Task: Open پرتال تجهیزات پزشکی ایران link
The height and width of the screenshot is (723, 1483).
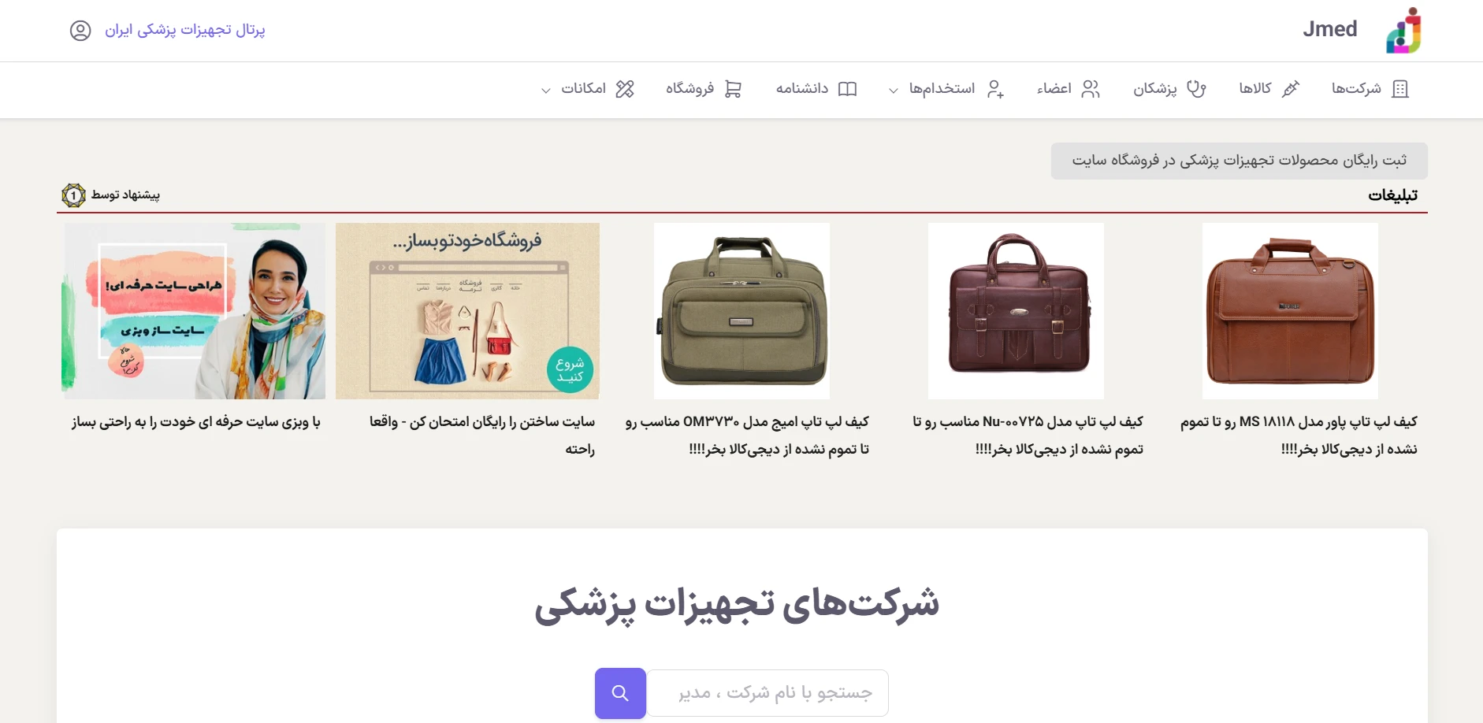Action: (x=185, y=30)
